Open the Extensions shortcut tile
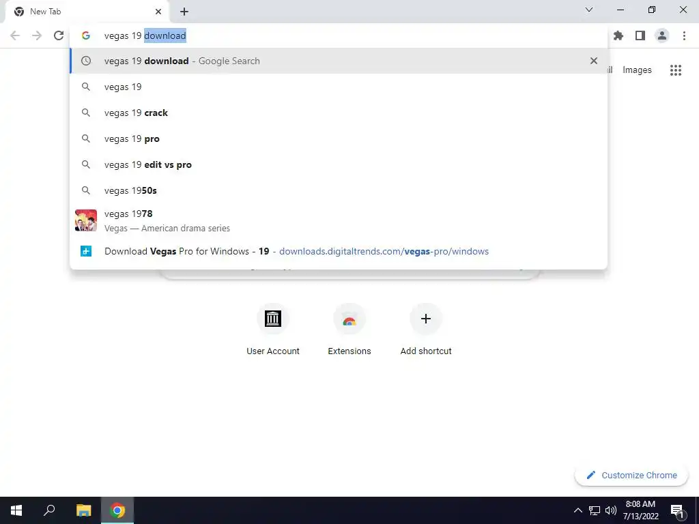Viewport: 699px width, 524px height. (349, 330)
